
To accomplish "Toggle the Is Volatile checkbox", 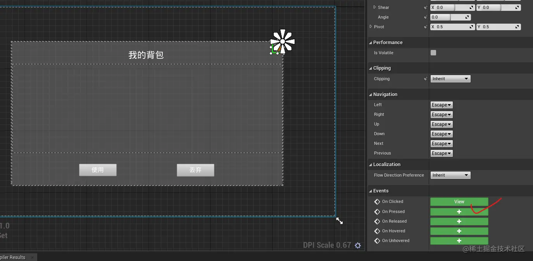I will [x=433, y=53].
